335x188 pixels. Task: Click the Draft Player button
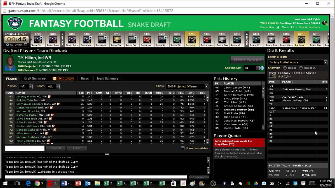point(247,59)
